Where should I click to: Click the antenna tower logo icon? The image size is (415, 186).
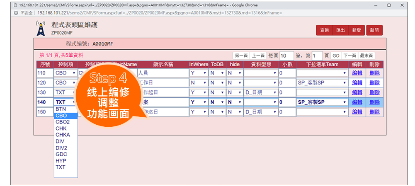tap(40, 28)
